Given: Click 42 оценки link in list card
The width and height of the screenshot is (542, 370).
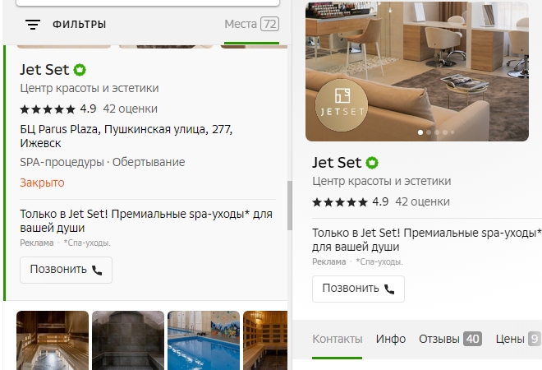Looking at the screenshot, I should click(x=130, y=109).
